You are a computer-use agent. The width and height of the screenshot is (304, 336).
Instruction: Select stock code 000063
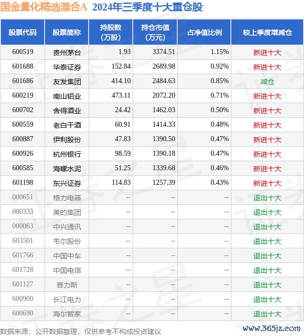click(23, 226)
